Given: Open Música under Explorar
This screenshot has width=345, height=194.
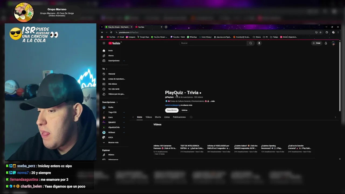Looking at the screenshot, I should click(x=111, y=155).
